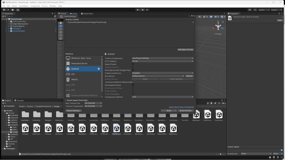Select the Scale tool in Scene toolbar
The image size is (285, 160).
pyautogui.click(x=61, y=32)
